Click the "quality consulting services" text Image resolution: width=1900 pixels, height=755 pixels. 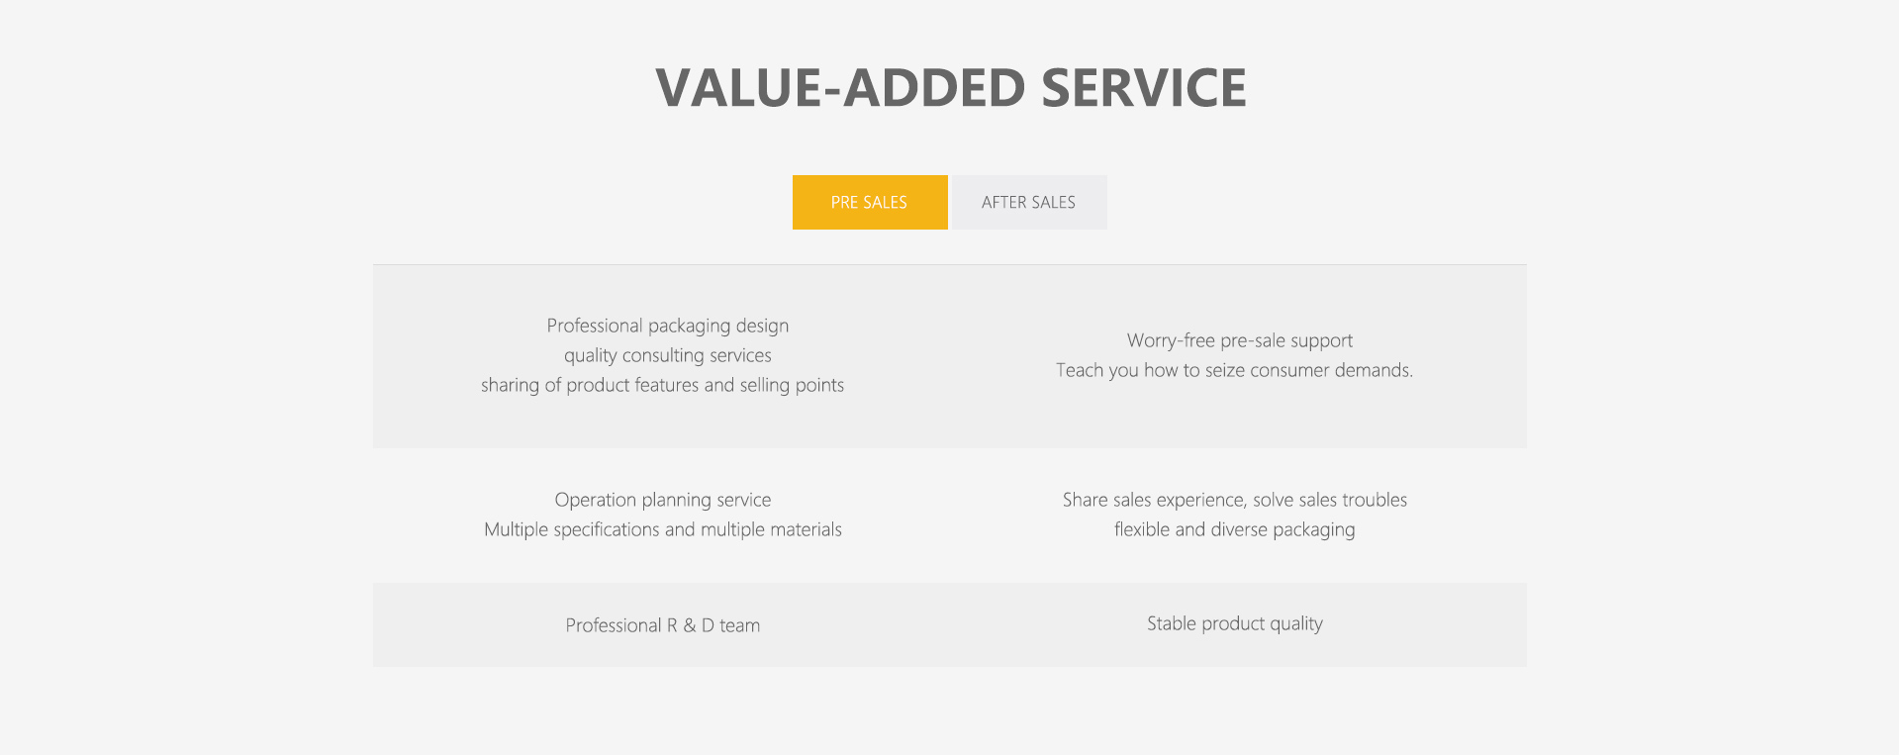point(668,355)
